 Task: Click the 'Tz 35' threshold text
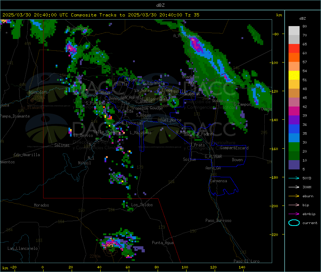(x=192, y=15)
